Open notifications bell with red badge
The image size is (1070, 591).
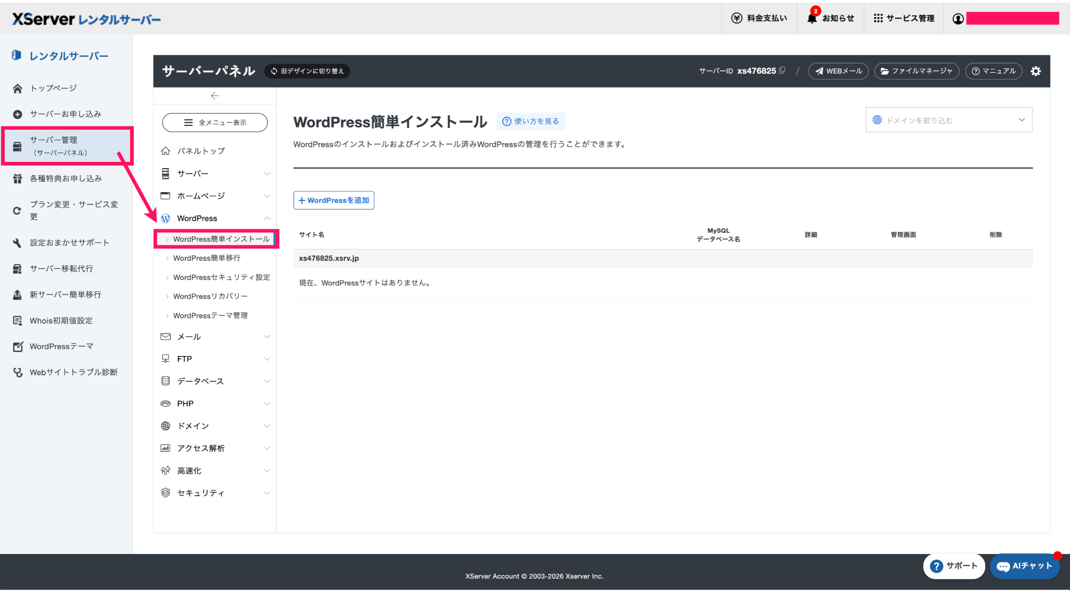[812, 18]
